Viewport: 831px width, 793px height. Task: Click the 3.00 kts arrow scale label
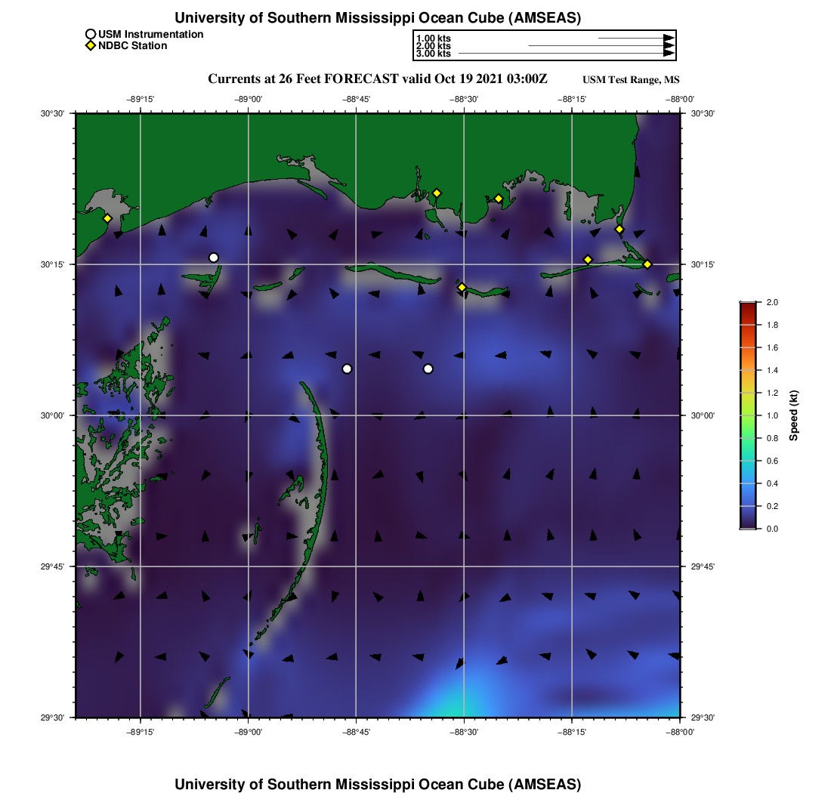(434, 54)
